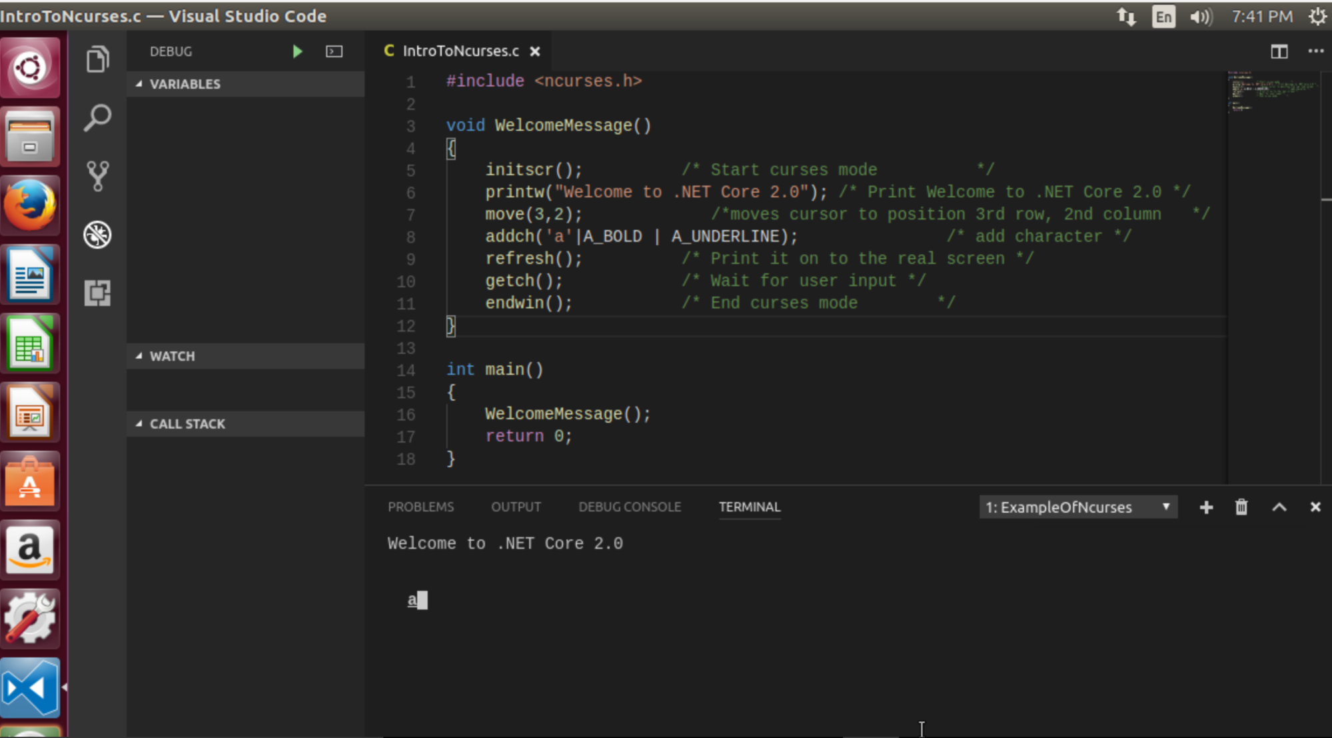Start debugging with green play button
Image resolution: width=1332 pixels, height=738 pixels.
pyautogui.click(x=297, y=51)
